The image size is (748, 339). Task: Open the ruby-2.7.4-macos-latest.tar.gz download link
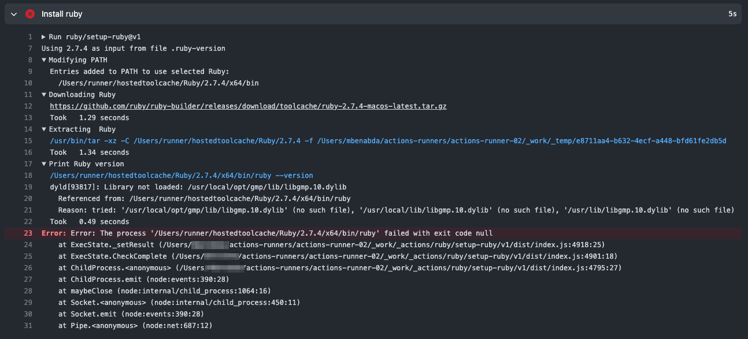248,106
